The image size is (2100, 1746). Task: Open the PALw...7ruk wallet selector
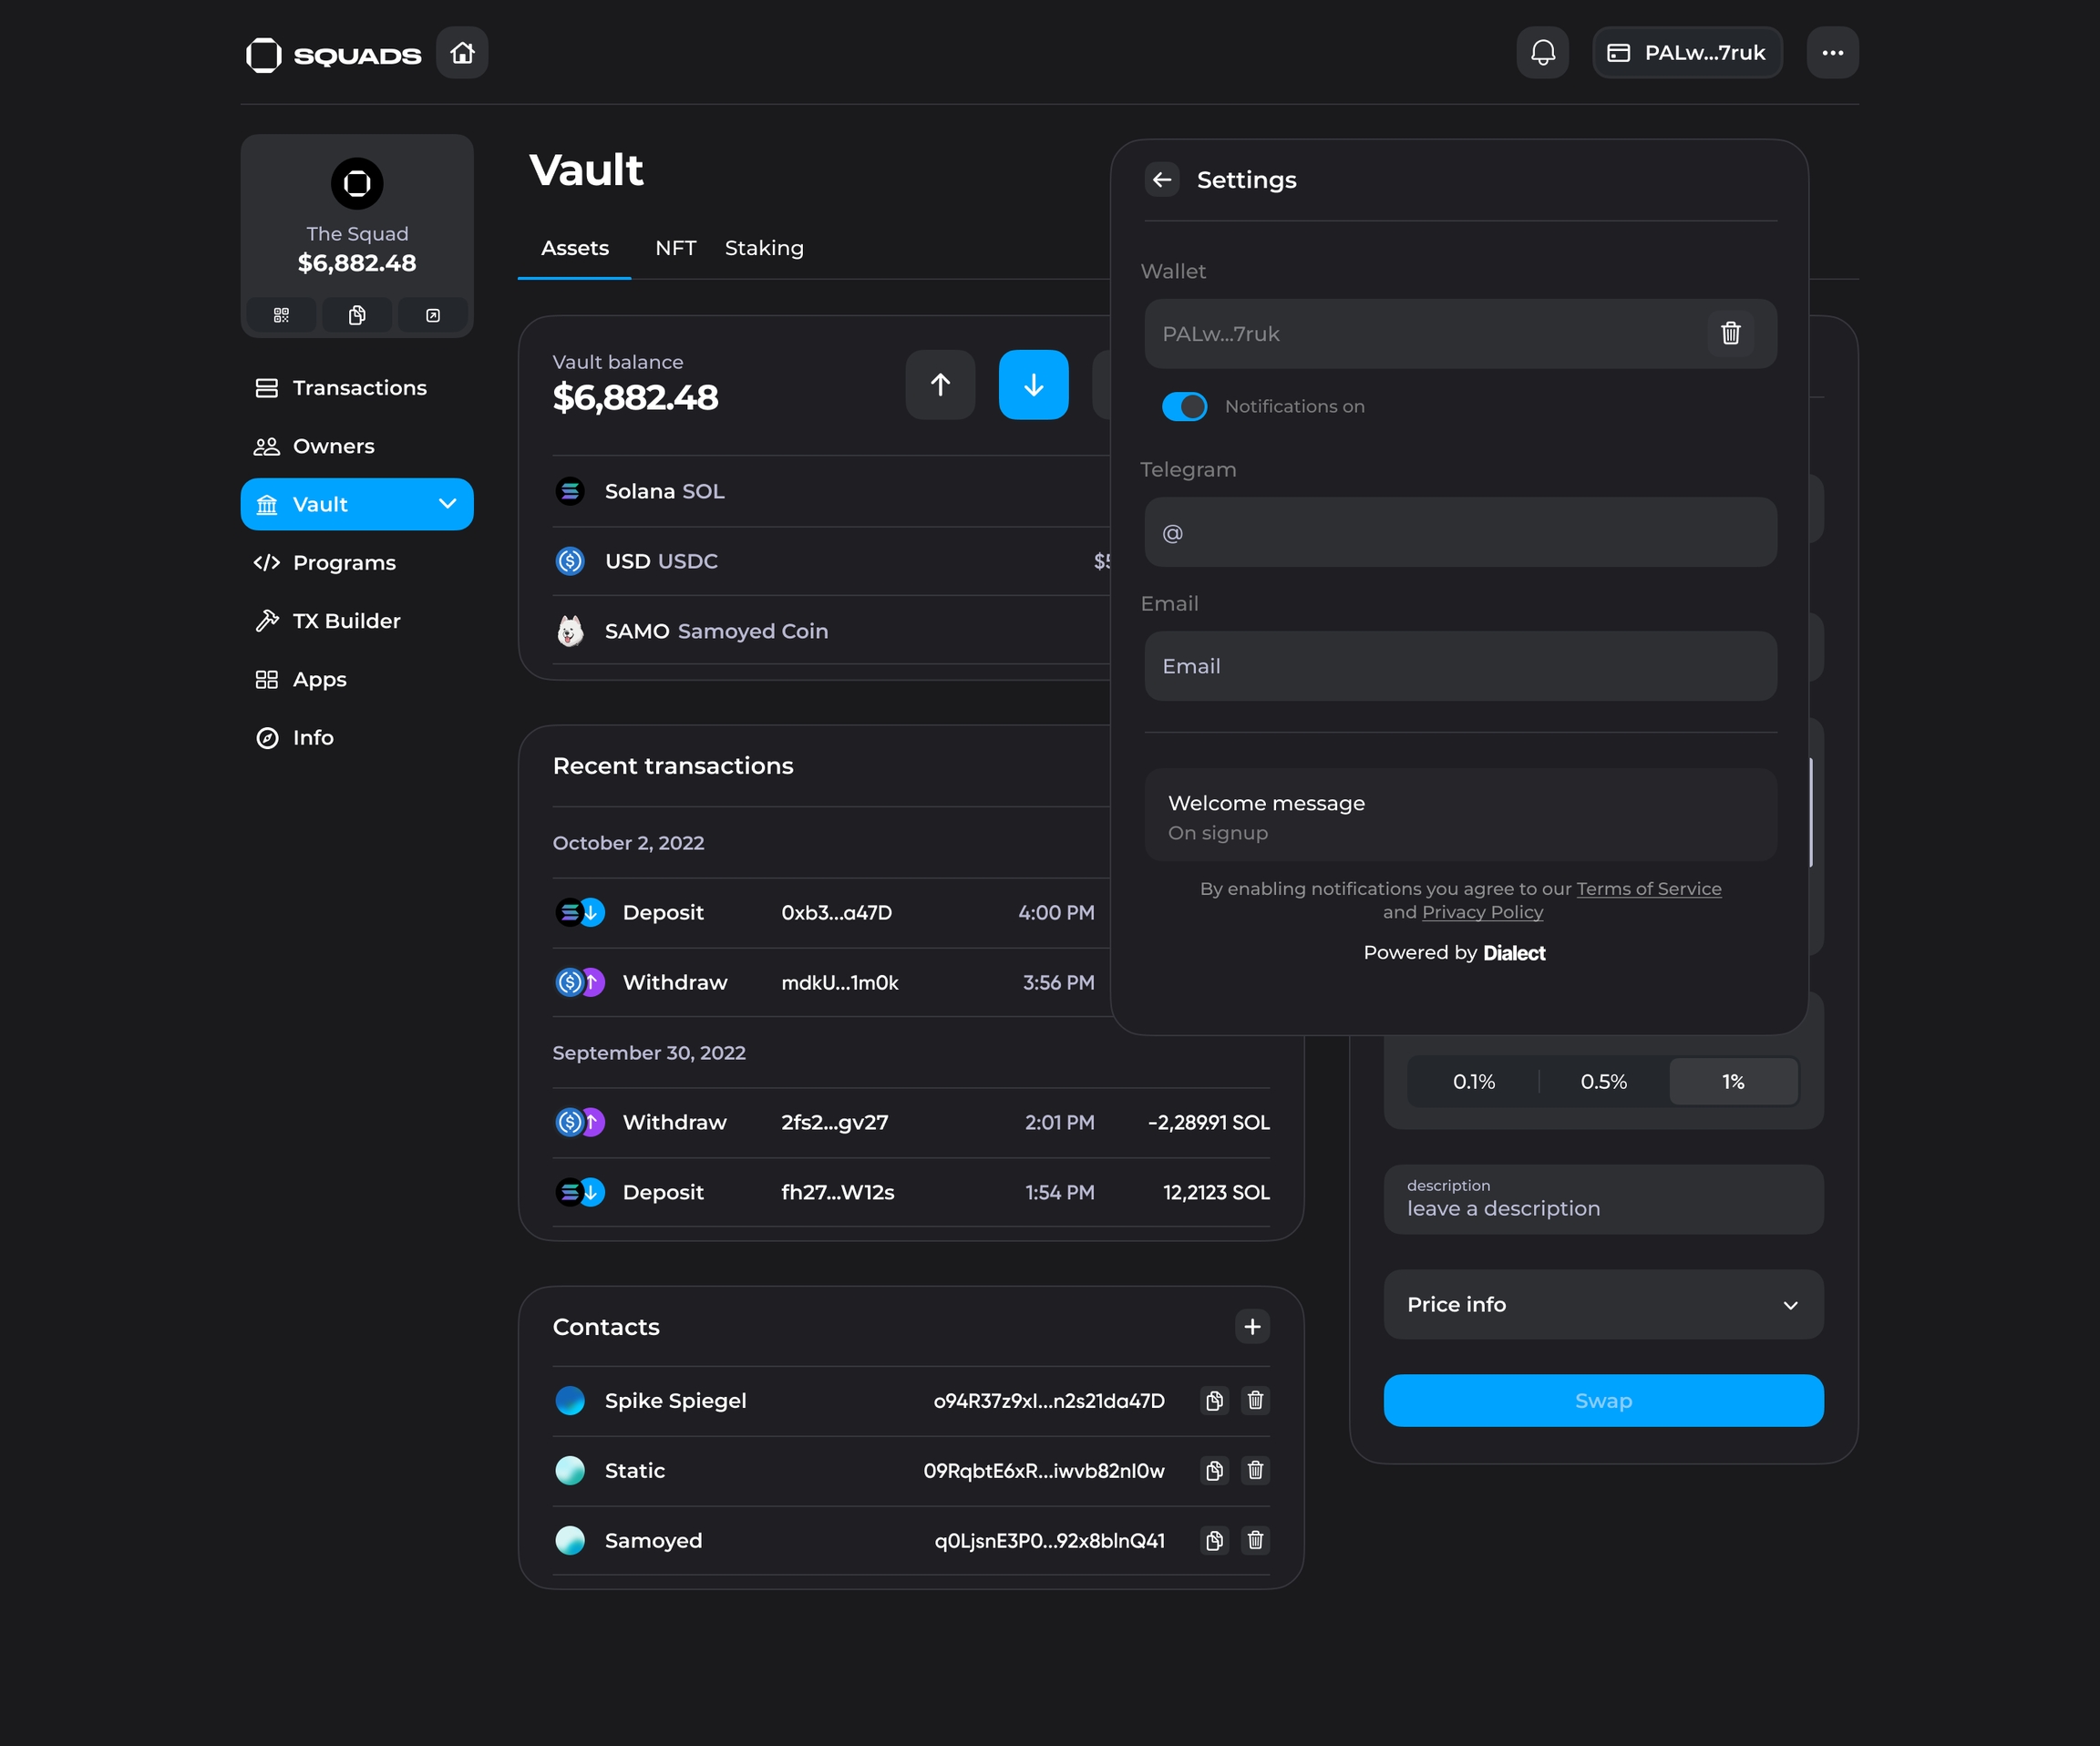[x=1686, y=53]
